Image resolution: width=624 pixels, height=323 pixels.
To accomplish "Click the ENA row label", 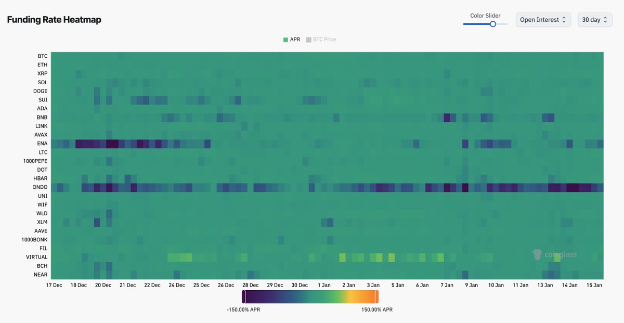I will coord(43,144).
